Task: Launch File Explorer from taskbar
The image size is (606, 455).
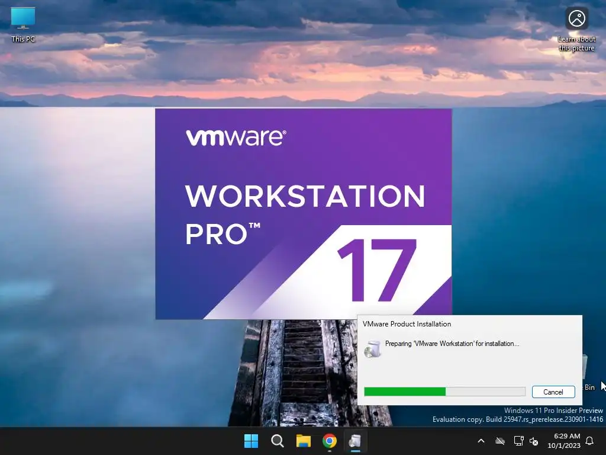Action: pos(304,441)
